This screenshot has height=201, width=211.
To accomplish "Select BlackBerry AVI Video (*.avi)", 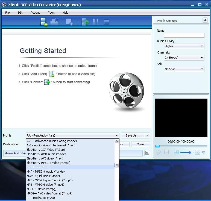I will pyautogui.click(x=70, y=158).
